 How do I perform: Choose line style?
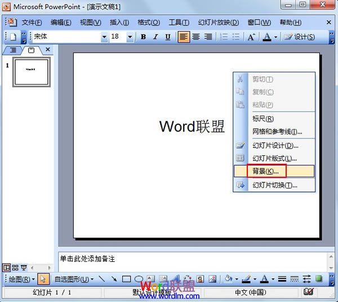point(282,279)
